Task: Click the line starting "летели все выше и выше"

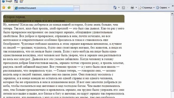Action: [x=64, y=94]
